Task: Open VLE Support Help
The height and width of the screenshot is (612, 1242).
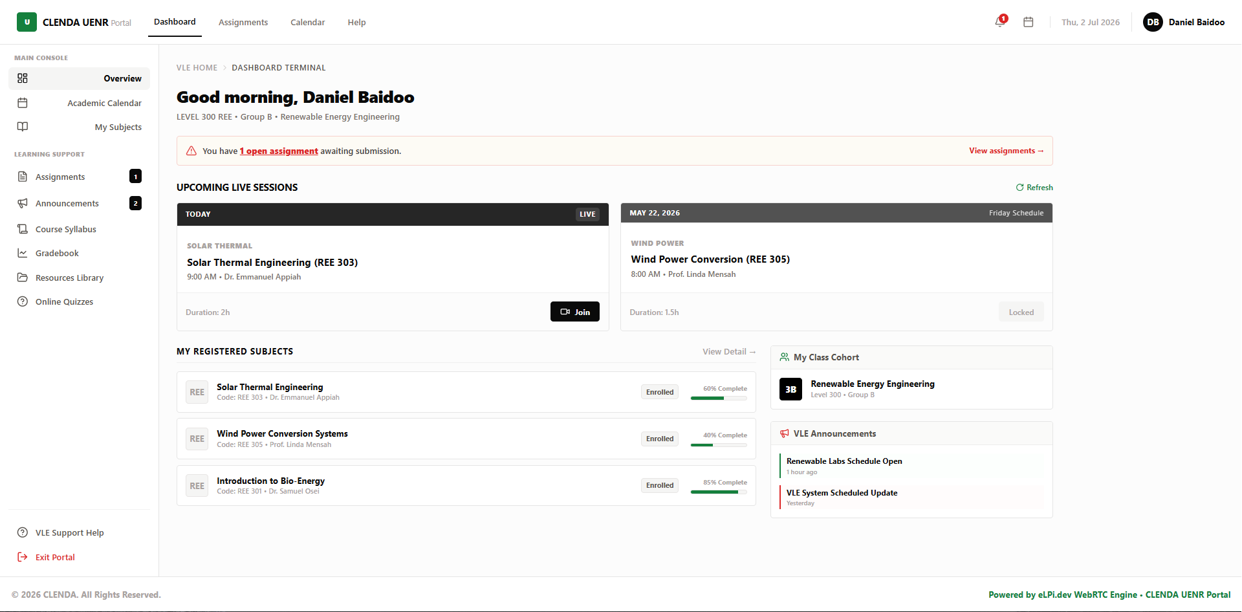Action: (79, 532)
